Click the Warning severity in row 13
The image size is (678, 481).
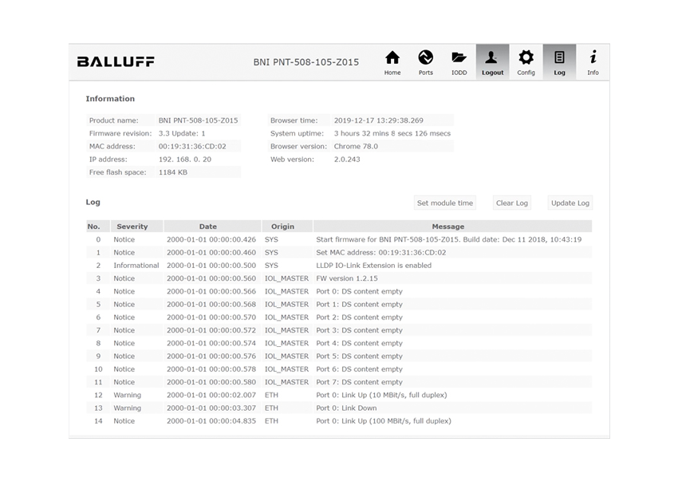pos(127,408)
